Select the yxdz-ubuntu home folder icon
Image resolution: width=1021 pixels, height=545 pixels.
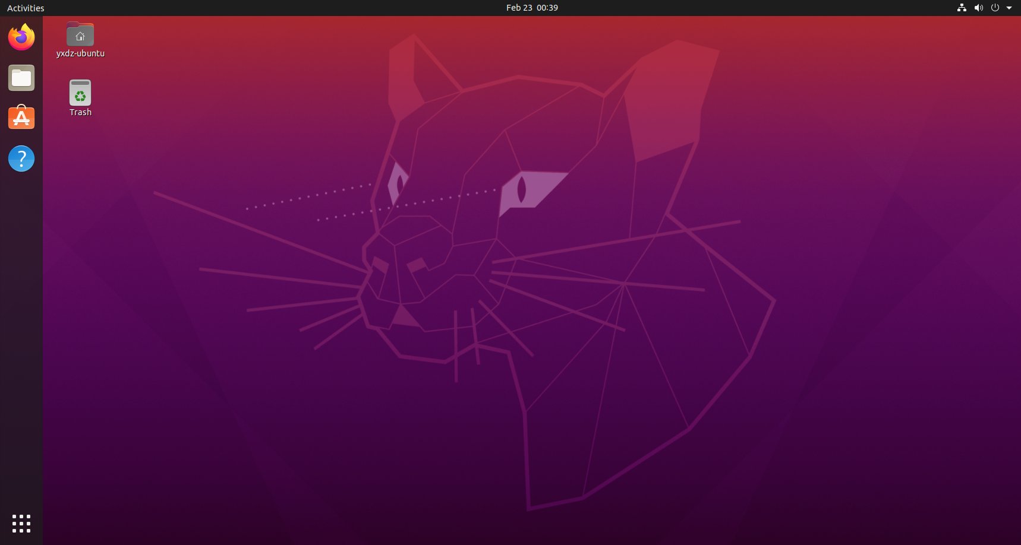[80, 34]
